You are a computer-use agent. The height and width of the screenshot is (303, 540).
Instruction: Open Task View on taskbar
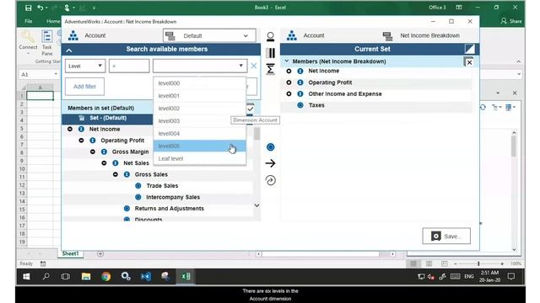(66, 277)
